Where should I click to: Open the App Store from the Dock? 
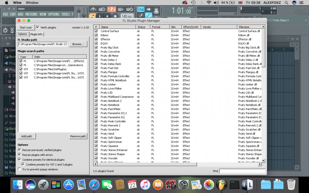[69, 185]
